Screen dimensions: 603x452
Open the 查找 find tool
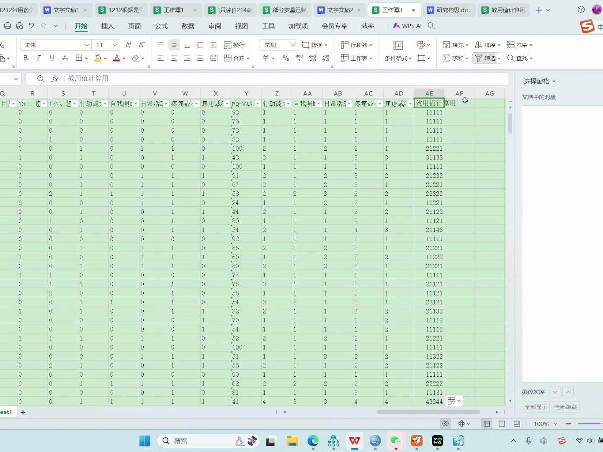520,58
